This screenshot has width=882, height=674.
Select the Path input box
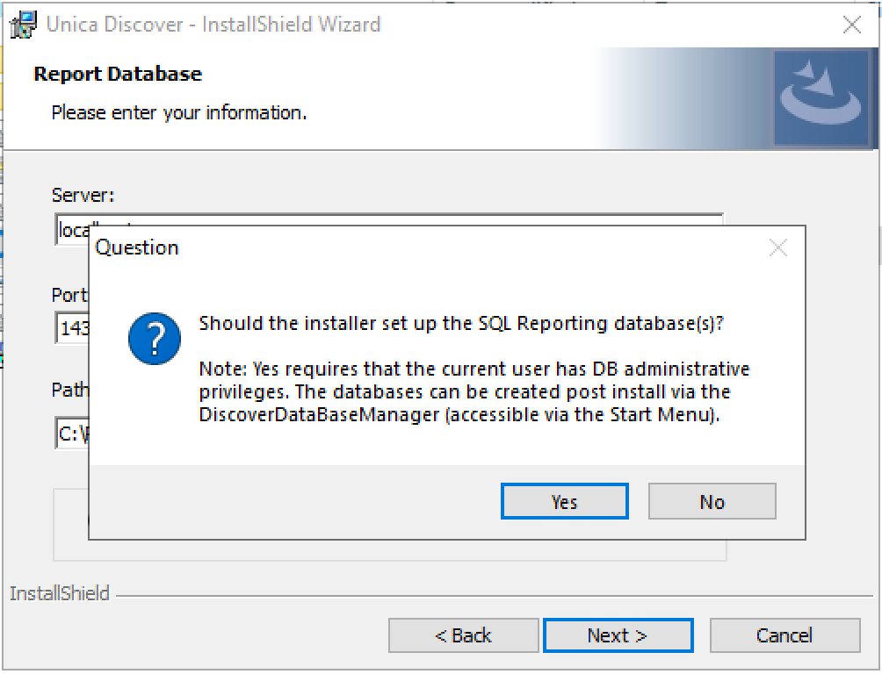point(72,433)
